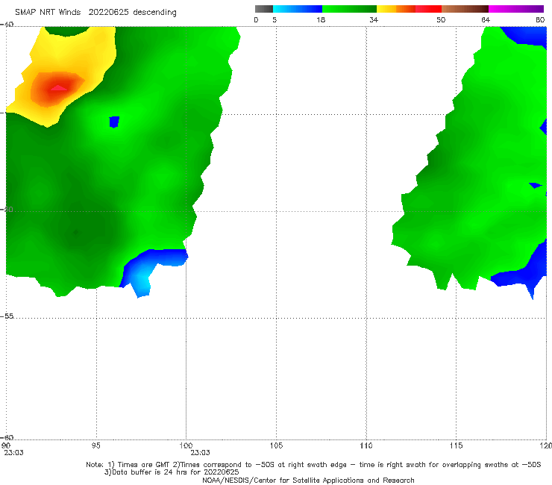
Task: Click the colorbar label '64'
Action: tap(486, 19)
